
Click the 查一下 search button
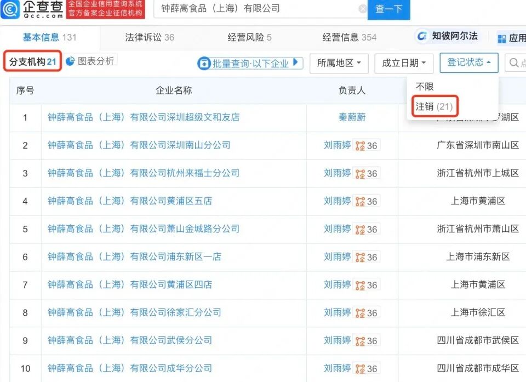click(389, 9)
